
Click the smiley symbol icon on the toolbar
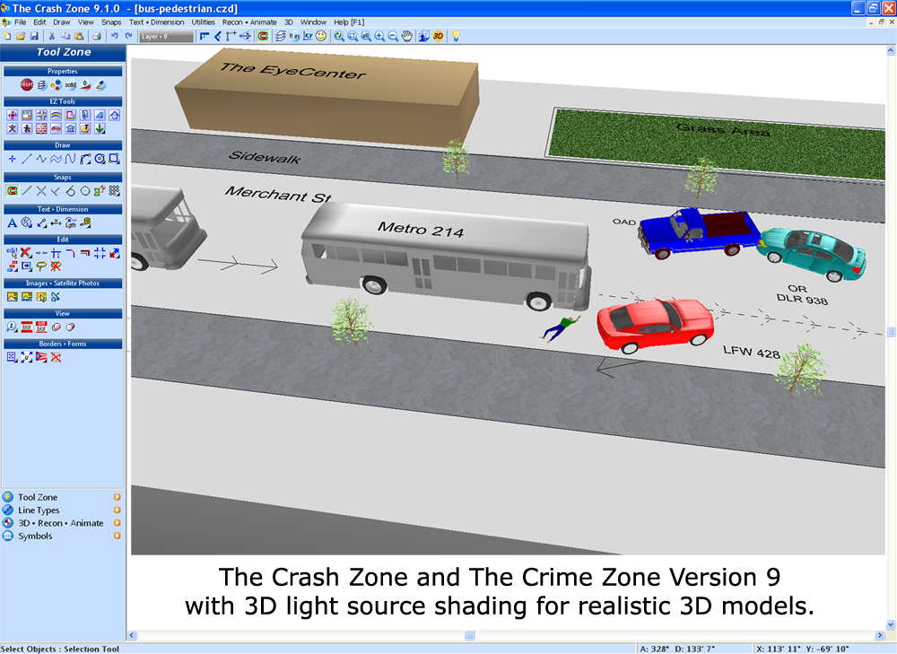pos(320,37)
